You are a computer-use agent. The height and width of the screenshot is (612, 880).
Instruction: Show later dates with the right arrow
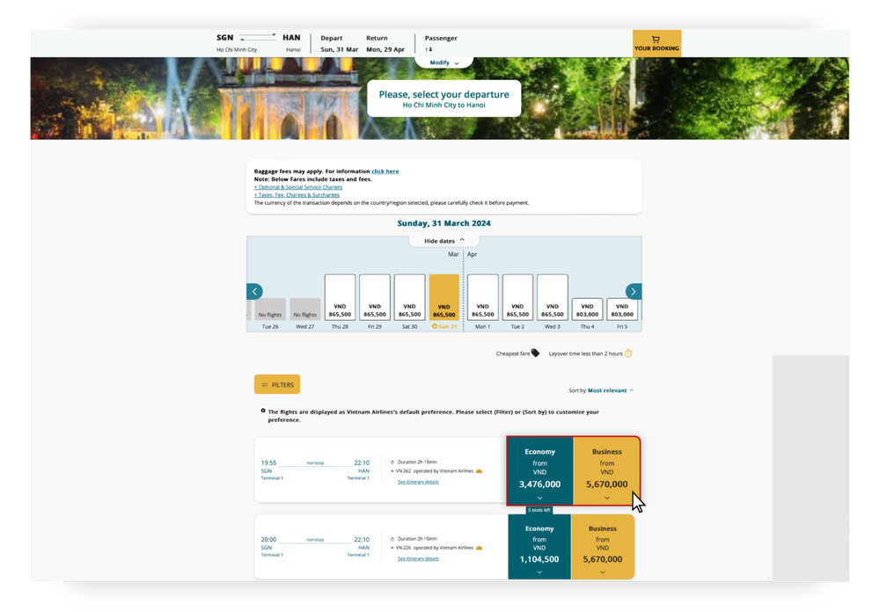[634, 291]
